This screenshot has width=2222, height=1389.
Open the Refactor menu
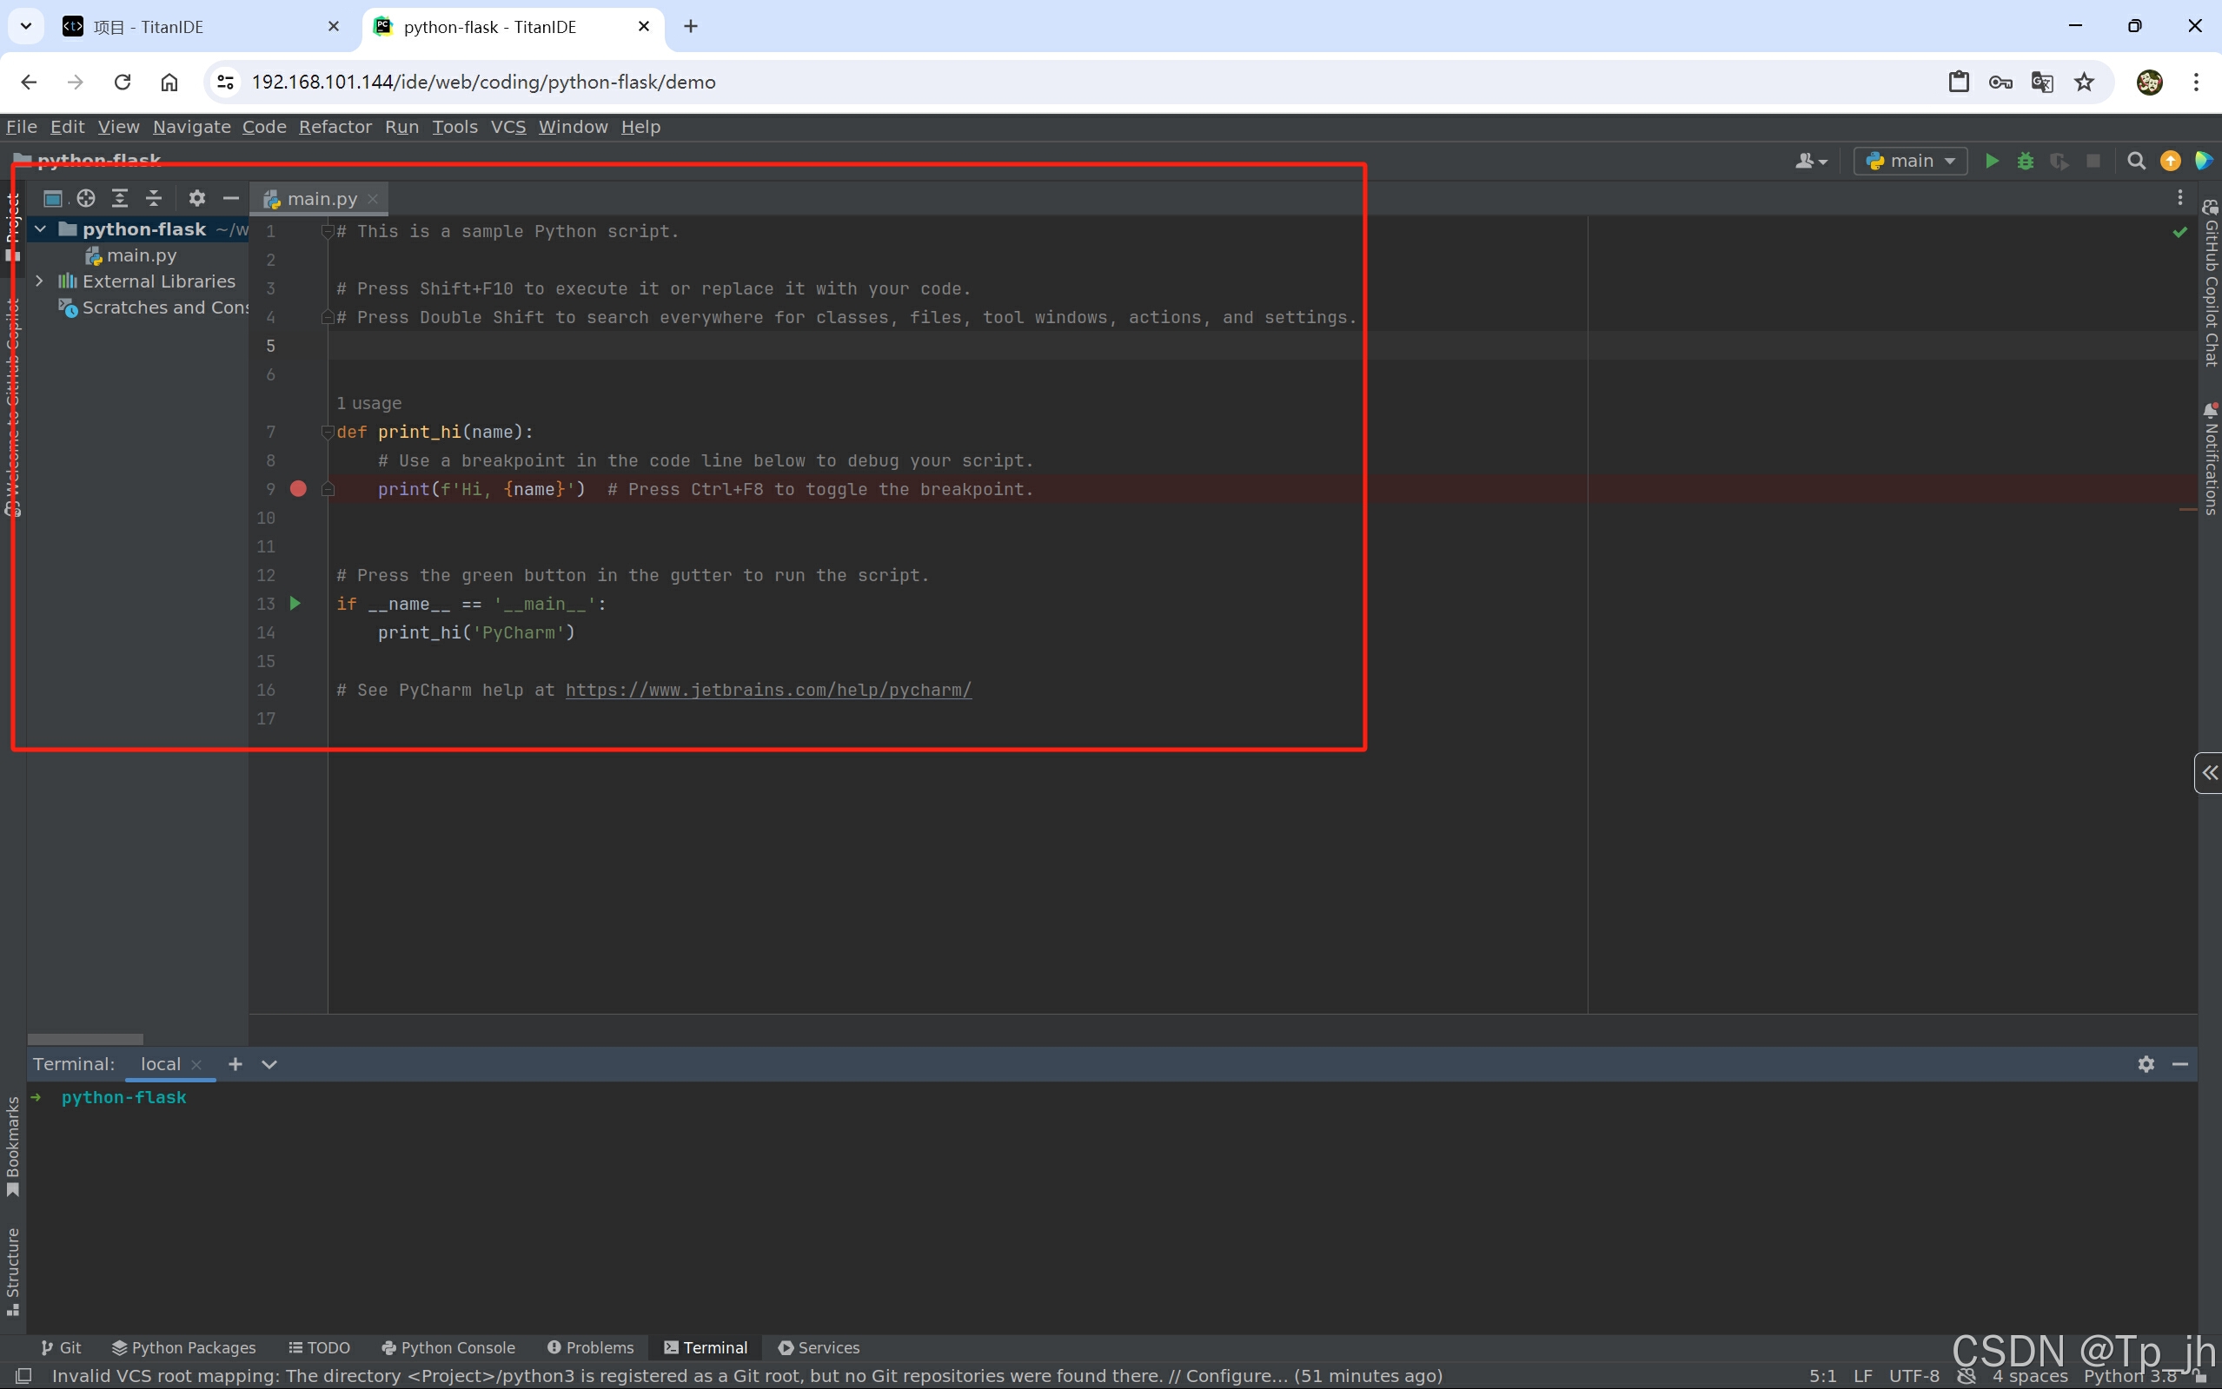click(x=335, y=127)
